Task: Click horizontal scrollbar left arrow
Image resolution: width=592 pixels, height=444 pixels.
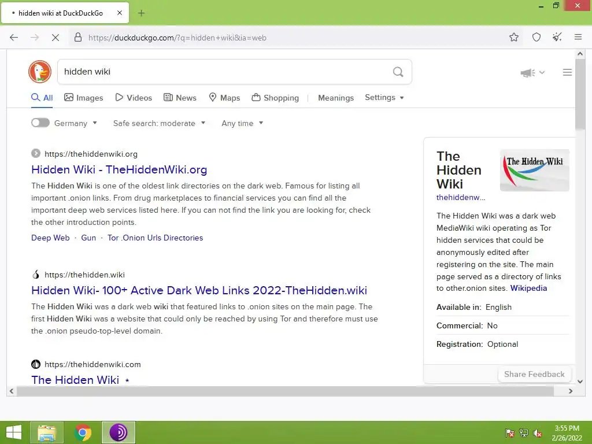Action: pyautogui.click(x=12, y=391)
